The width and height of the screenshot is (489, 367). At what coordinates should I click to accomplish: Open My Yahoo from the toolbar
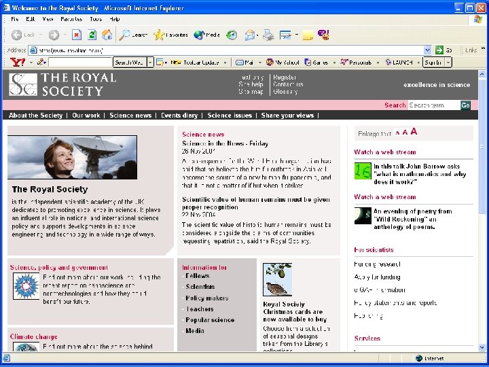click(283, 63)
